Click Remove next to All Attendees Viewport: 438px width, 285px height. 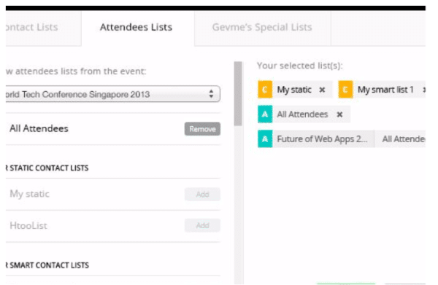pyautogui.click(x=202, y=129)
